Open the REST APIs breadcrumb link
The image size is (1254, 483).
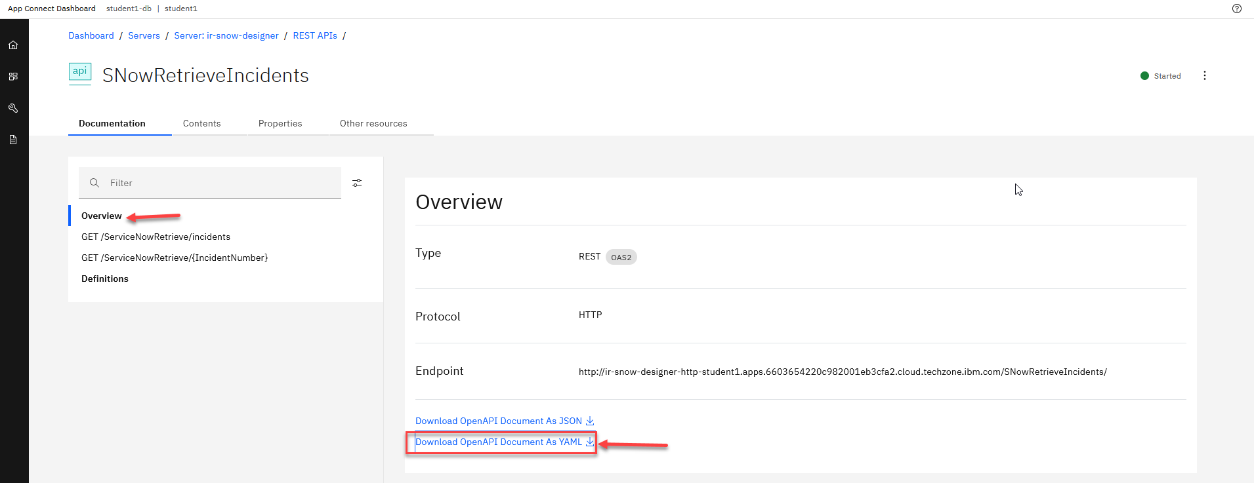315,35
